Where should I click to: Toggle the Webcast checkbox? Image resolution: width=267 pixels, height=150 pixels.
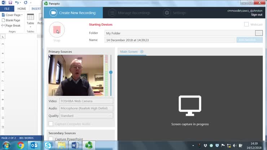[x=246, y=24]
